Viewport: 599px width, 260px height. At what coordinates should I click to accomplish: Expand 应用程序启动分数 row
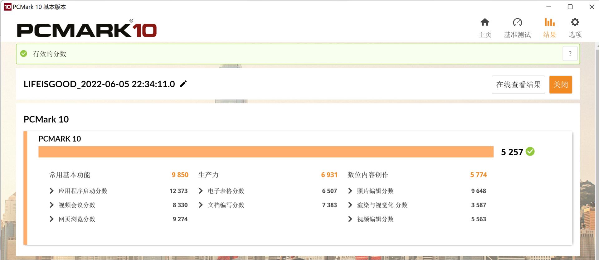coord(52,191)
